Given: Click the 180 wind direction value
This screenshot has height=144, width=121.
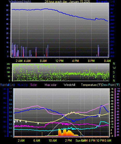Looking at the screenshot, I should 8,72.
